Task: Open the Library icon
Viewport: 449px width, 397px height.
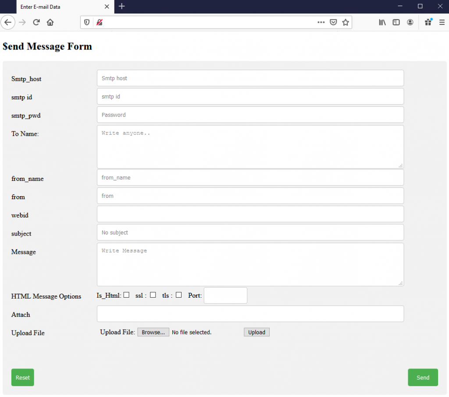Action: coord(382,22)
